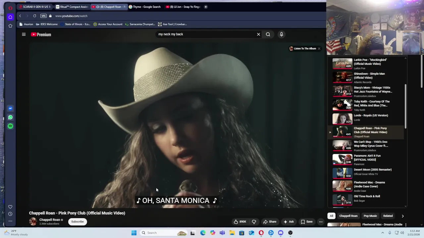Open WhatsApp in Opera sidebar

(x=10, y=117)
